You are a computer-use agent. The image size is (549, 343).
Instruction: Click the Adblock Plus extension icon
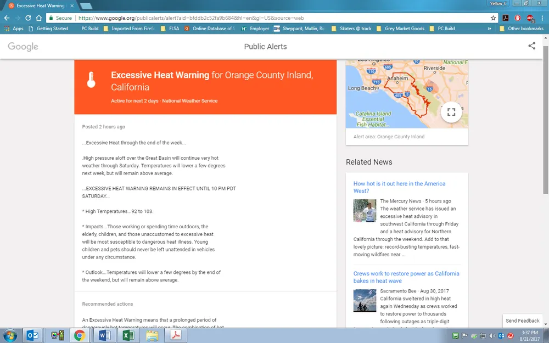click(530, 18)
